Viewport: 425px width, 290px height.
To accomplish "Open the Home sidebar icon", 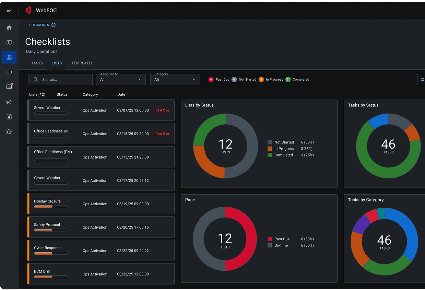I will [x=9, y=27].
